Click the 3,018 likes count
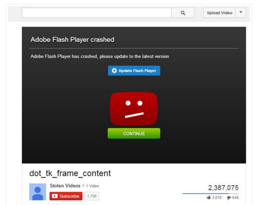The image size is (263, 205). click(217, 197)
